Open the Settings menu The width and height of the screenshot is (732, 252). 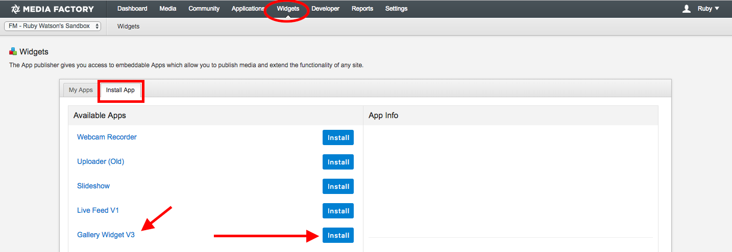point(397,9)
